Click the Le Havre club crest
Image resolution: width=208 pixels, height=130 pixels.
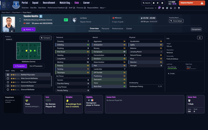75,20
